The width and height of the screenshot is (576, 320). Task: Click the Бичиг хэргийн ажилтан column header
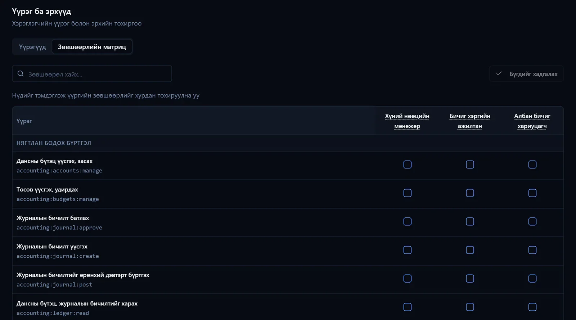pyautogui.click(x=470, y=121)
